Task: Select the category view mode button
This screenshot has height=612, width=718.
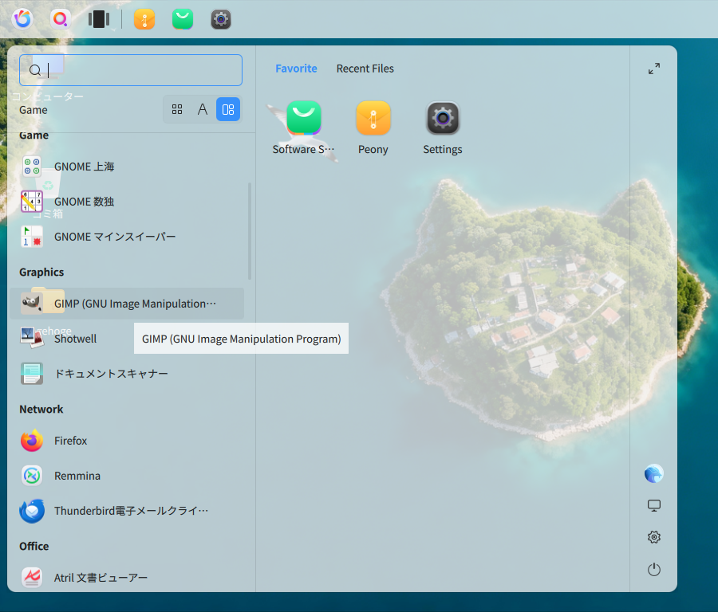Action: point(228,109)
